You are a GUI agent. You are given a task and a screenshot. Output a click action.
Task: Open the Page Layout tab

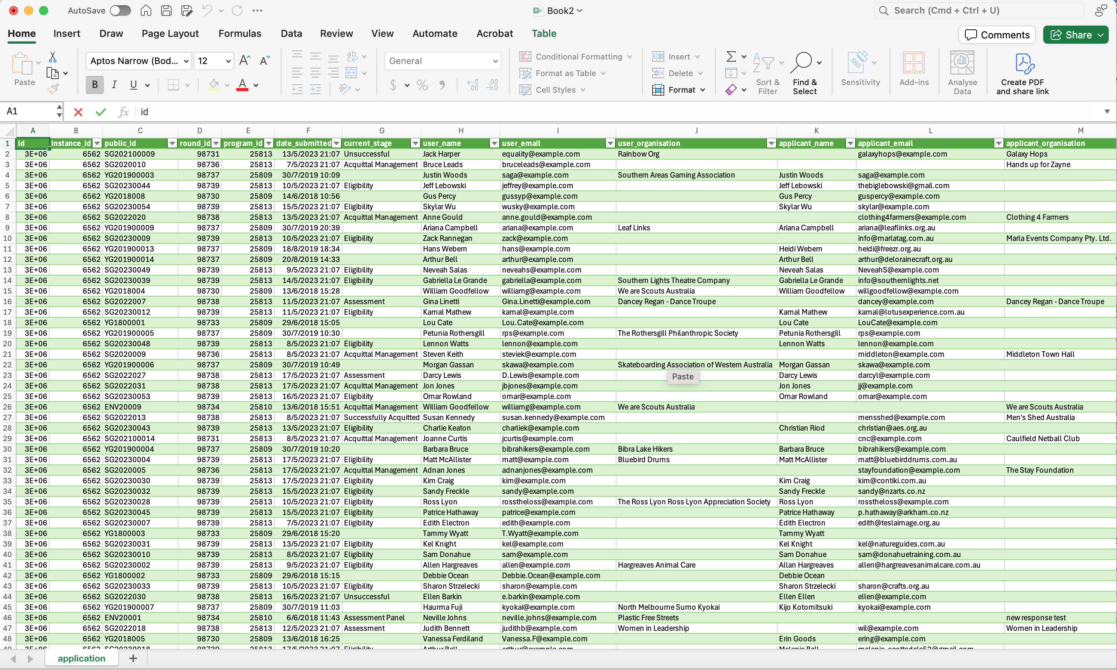tap(170, 33)
